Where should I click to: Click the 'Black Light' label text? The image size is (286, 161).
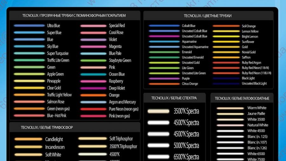tap(248, 78)
